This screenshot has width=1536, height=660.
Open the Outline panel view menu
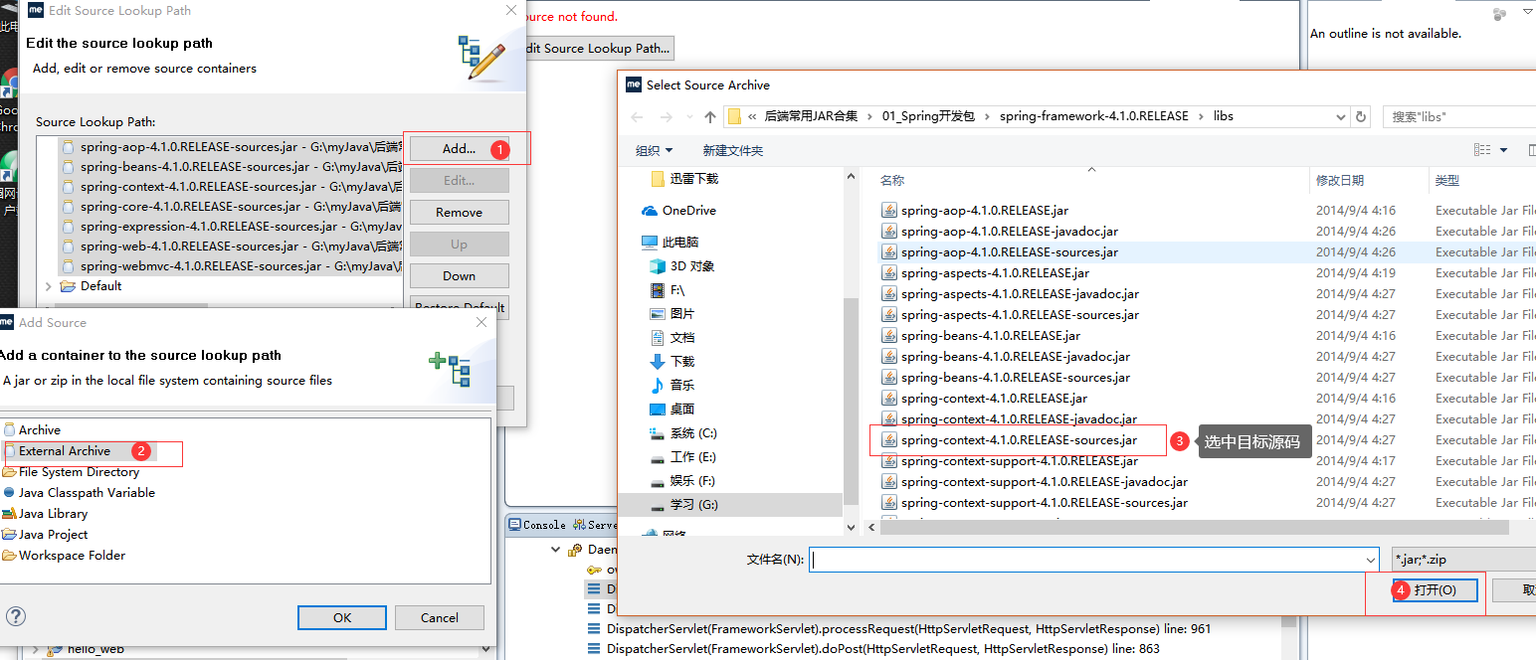pos(1528,11)
